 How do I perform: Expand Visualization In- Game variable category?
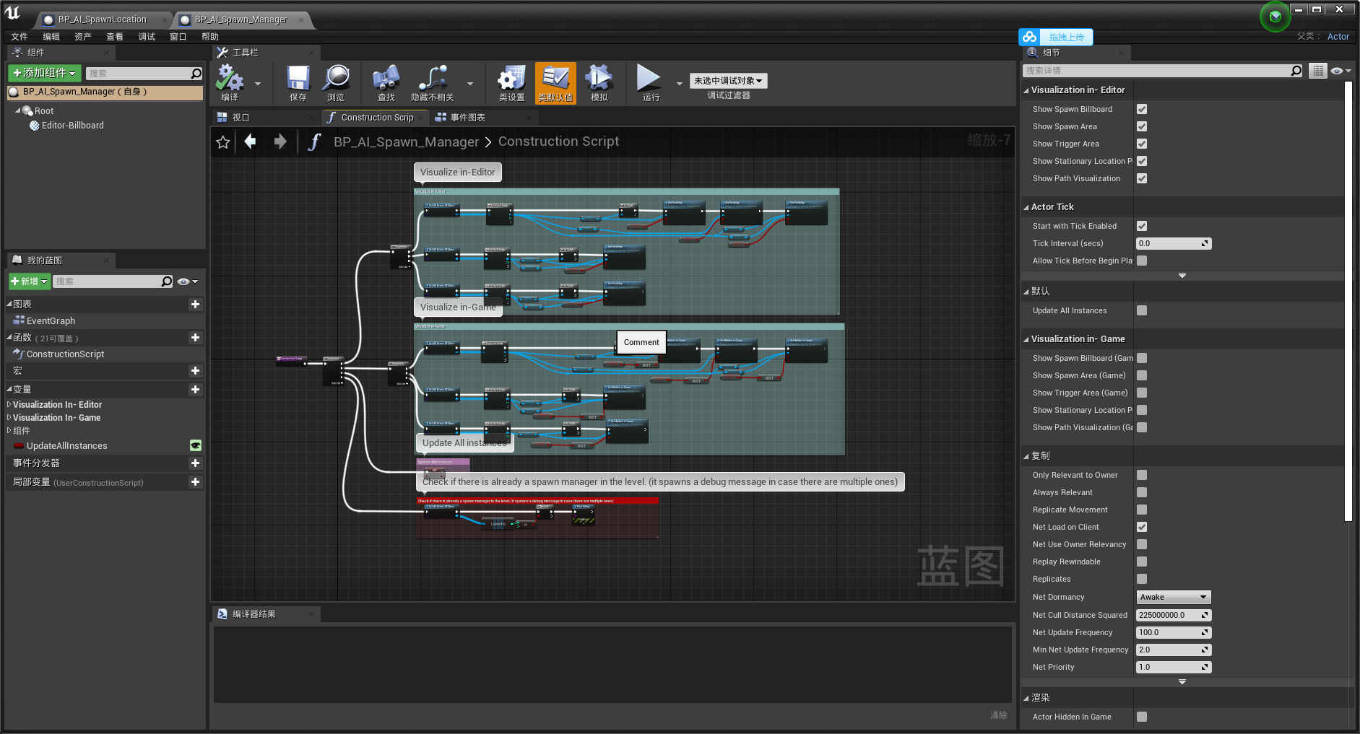[9, 418]
